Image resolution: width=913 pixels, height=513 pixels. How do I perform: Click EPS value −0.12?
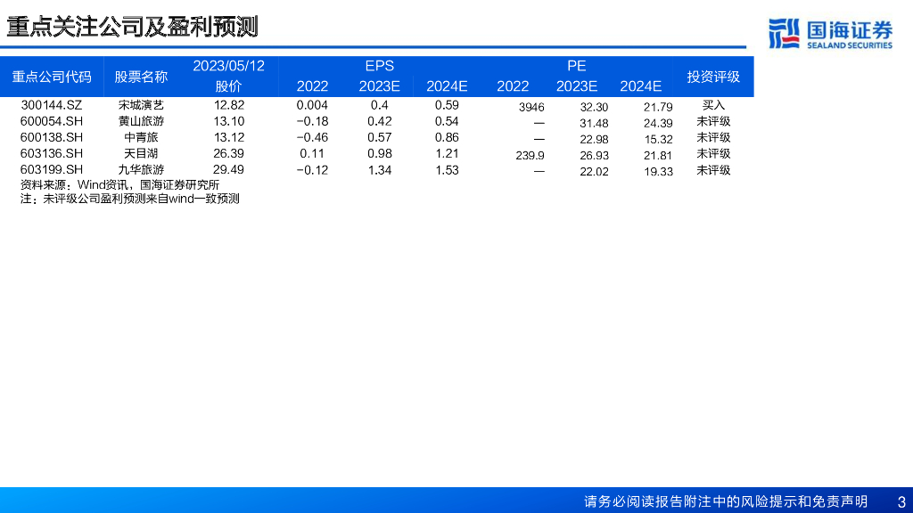(312, 170)
